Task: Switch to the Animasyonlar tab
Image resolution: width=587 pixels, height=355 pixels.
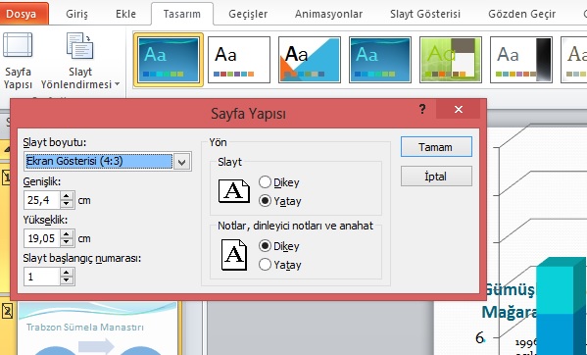Action: [328, 15]
